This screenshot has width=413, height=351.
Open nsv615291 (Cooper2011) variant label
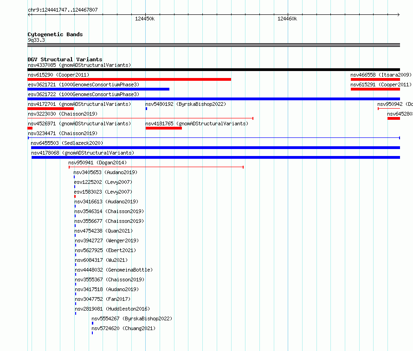(381, 84)
